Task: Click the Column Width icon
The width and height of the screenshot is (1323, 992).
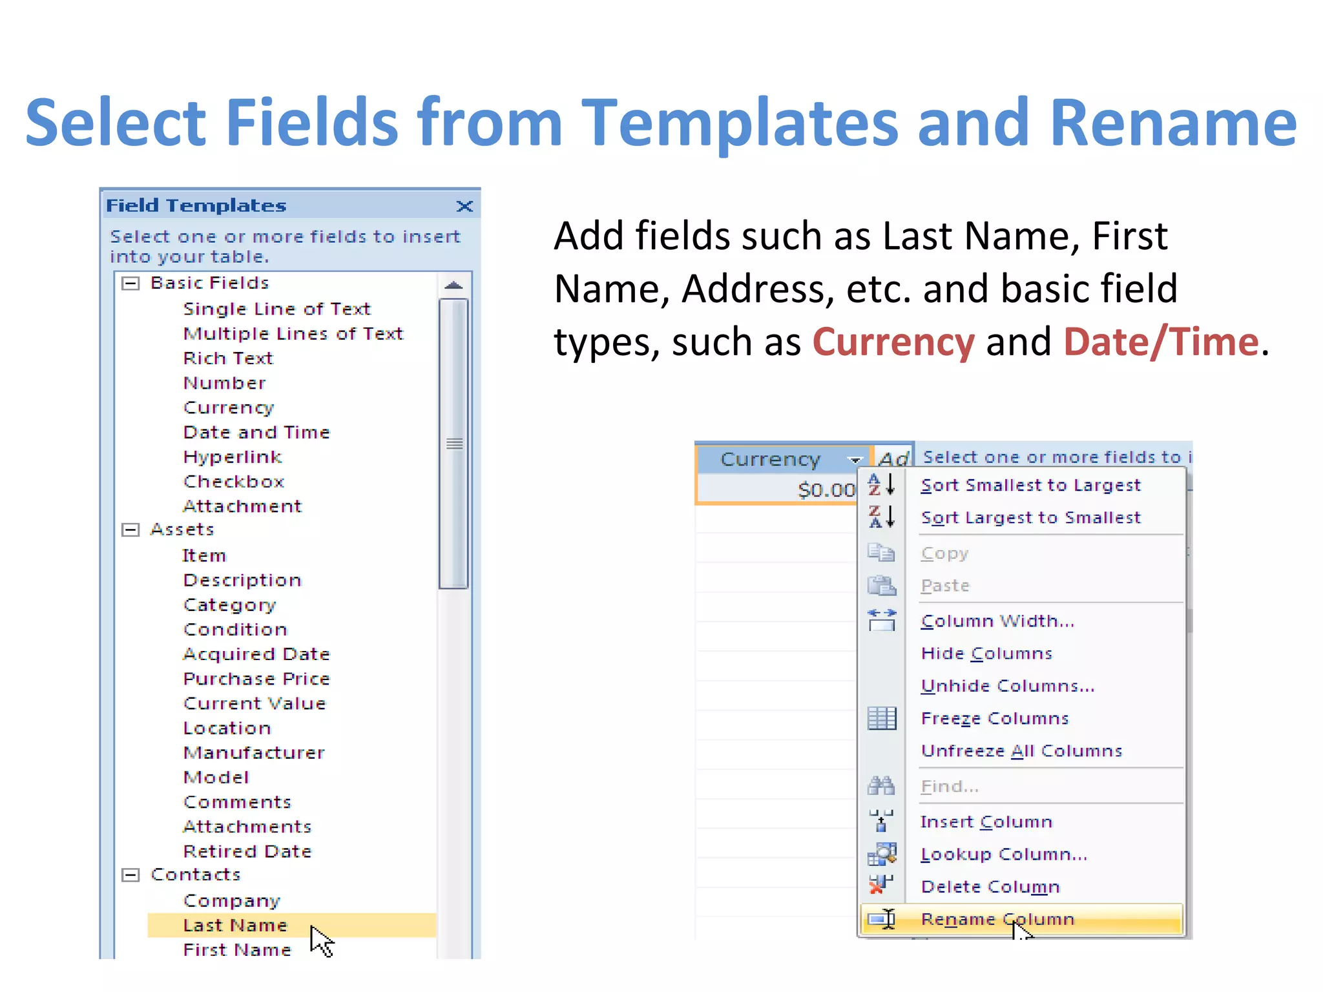Action: click(881, 620)
